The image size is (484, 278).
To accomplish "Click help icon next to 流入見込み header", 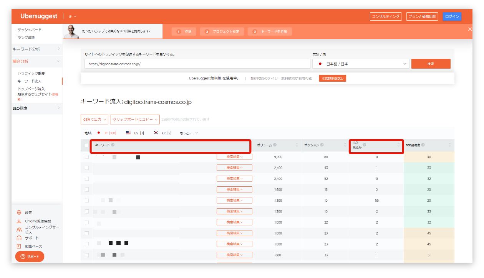I will [365, 145].
